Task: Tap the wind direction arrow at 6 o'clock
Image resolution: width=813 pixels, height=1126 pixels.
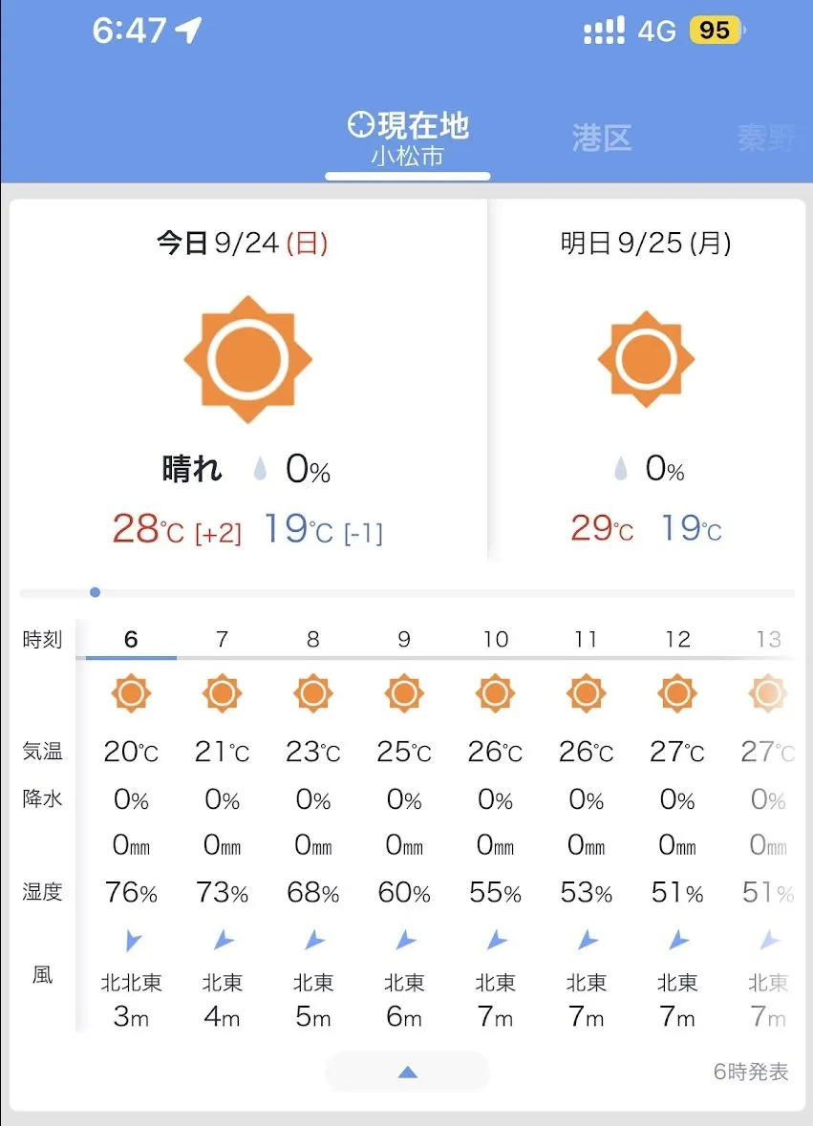Action: tap(133, 942)
